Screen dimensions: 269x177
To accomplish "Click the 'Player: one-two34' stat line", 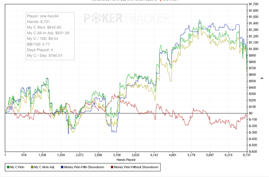I will [43, 16].
